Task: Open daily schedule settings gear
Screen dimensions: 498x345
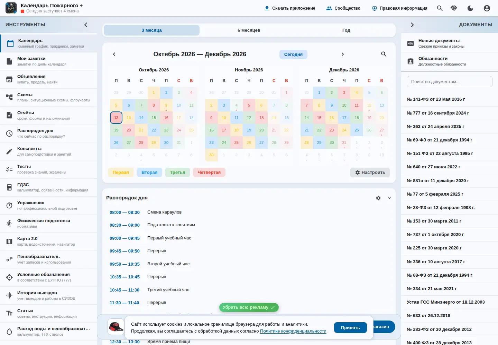Action: coord(378,198)
